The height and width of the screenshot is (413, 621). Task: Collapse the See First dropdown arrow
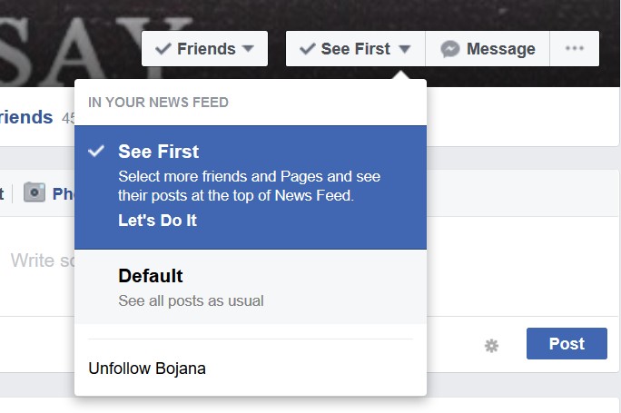coord(405,49)
